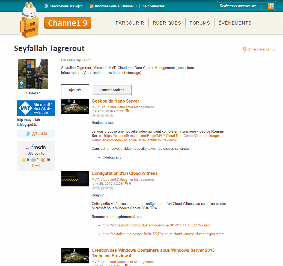Open the Configuration d'un Cloud Witness post
The width and height of the screenshot is (283, 266).
point(124,173)
